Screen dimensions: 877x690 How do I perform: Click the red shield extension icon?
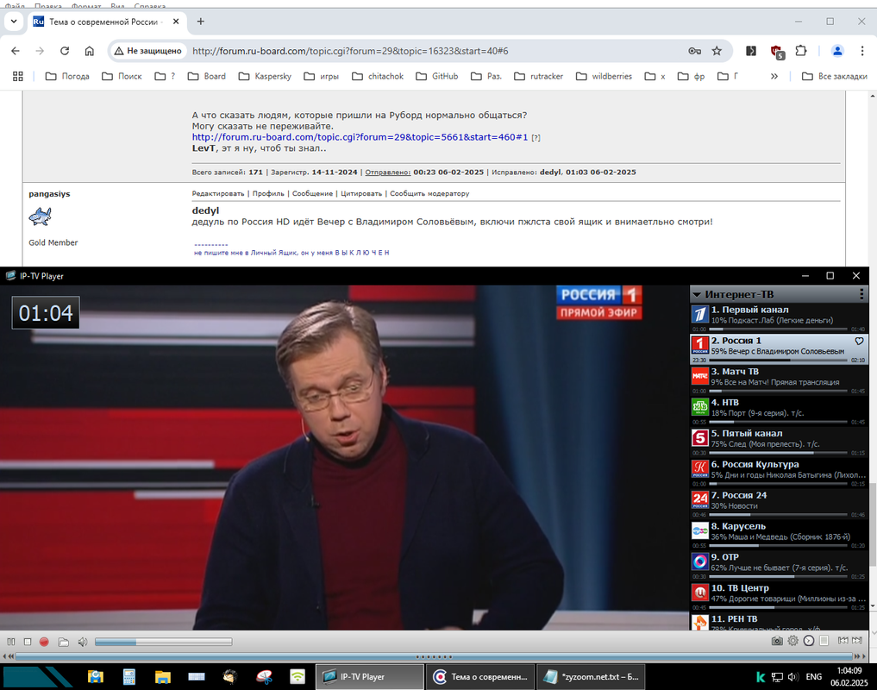point(777,52)
